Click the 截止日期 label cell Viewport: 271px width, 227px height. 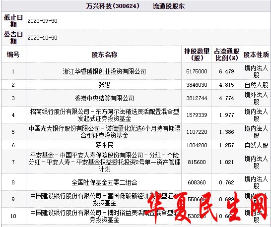(x=13, y=21)
